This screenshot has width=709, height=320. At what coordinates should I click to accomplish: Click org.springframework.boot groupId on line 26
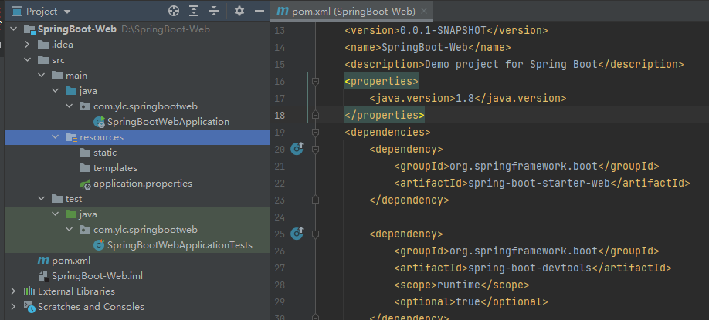pos(523,251)
